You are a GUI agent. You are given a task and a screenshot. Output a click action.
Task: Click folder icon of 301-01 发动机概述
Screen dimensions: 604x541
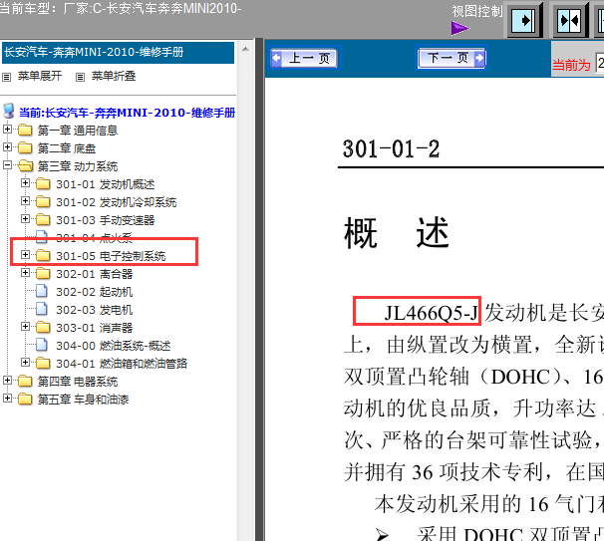click(43, 184)
